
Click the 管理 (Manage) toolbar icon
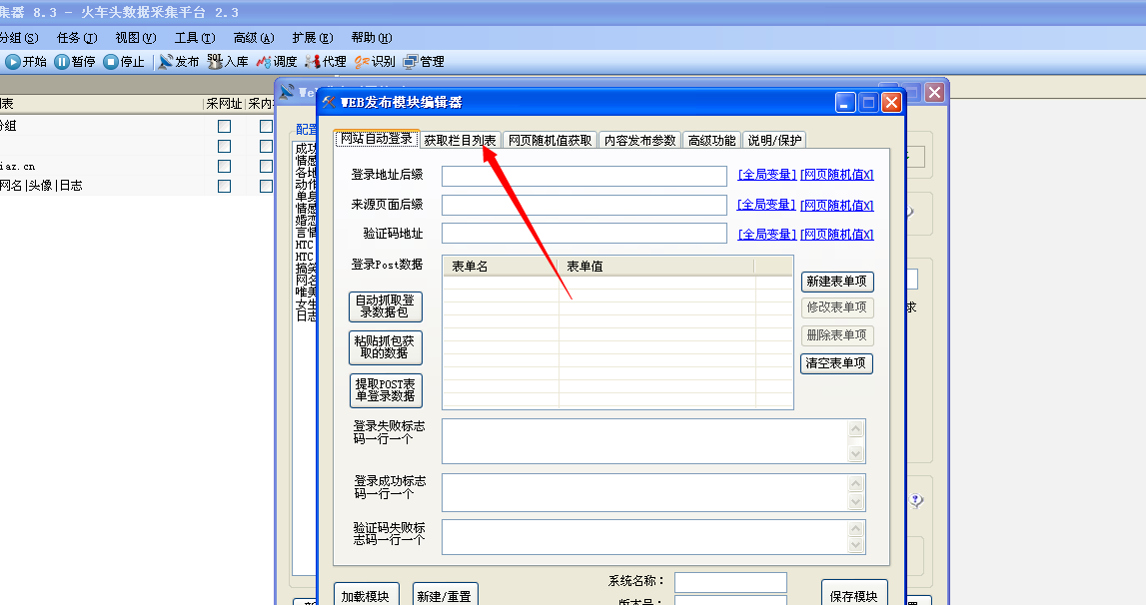(x=411, y=62)
